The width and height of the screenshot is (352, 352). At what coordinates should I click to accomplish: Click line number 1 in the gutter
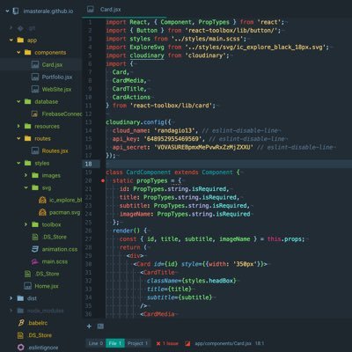pos(90,22)
